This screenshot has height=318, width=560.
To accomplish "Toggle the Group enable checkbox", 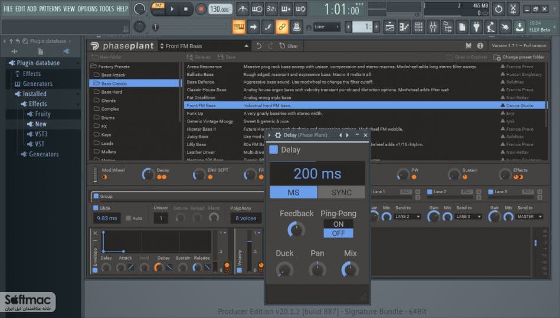I will (96, 196).
